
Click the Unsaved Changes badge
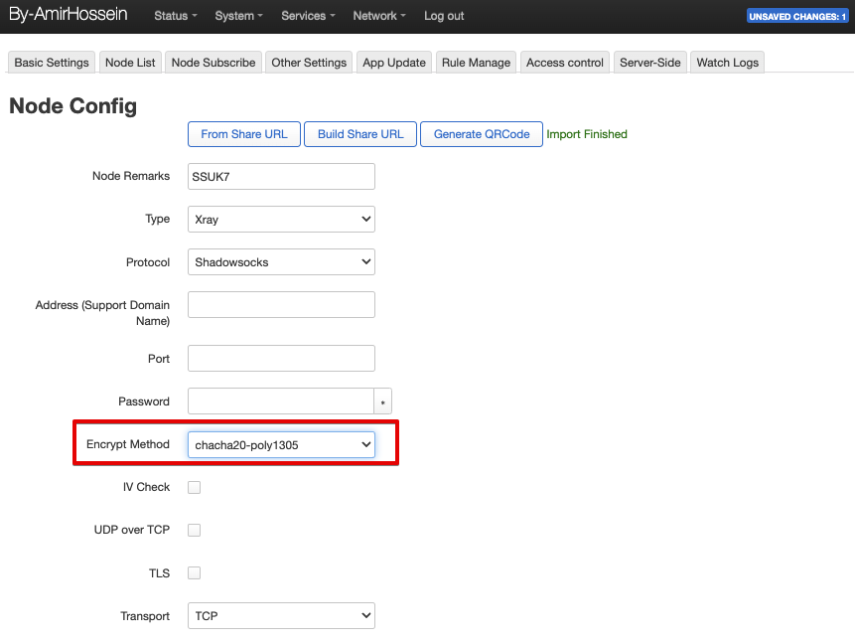pyautogui.click(x=797, y=16)
